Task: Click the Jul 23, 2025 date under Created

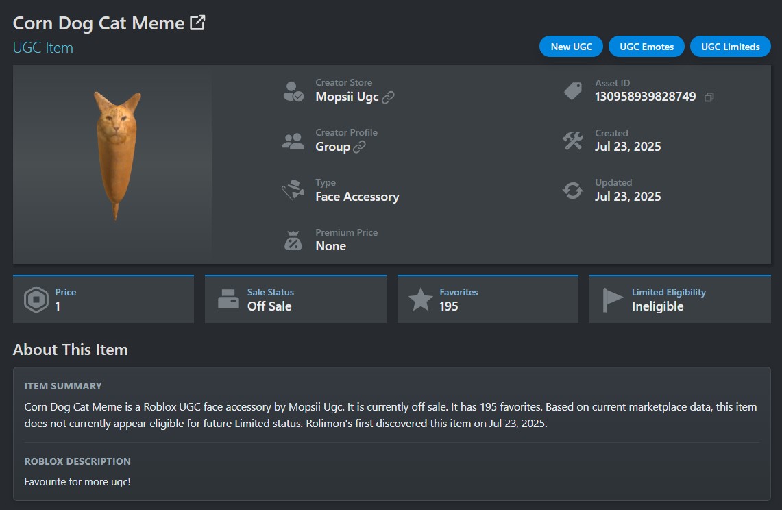Action: tap(627, 147)
